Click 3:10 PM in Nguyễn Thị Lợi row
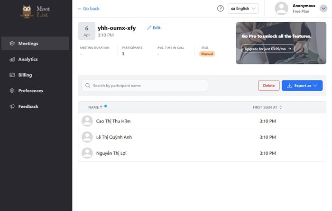The image size is (332, 211). point(267,153)
